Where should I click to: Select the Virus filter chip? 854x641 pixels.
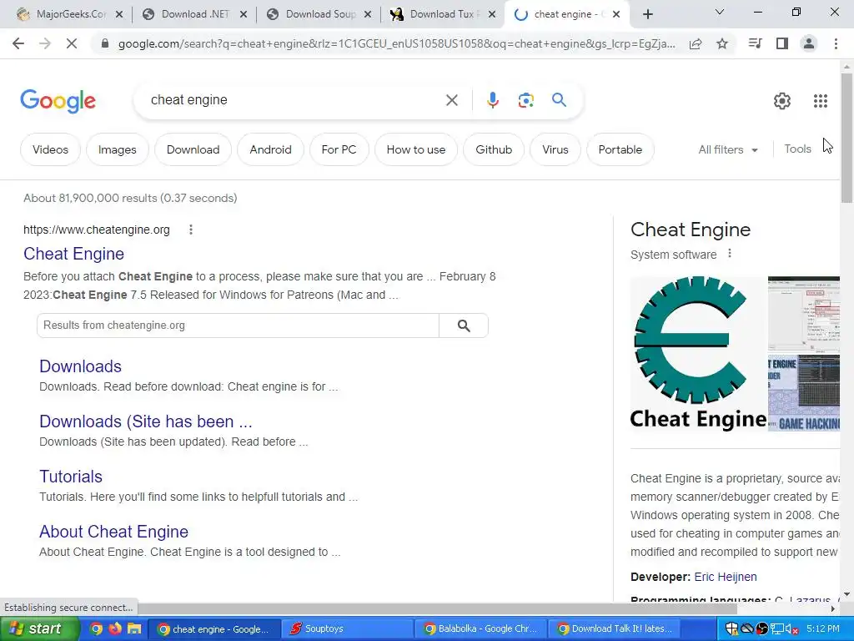point(555,149)
